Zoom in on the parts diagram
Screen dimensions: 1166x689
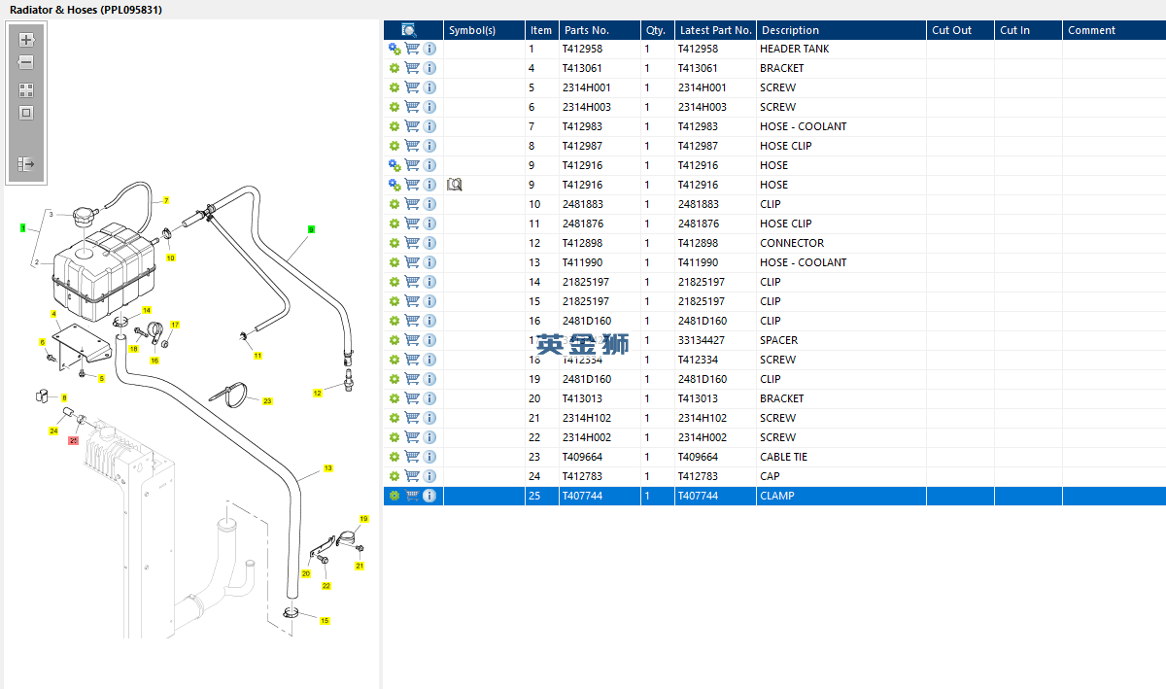[x=26, y=40]
